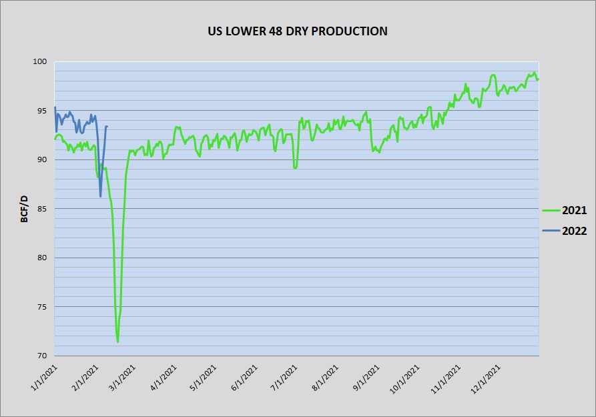Click the 100 value on the y-axis

(41, 61)
